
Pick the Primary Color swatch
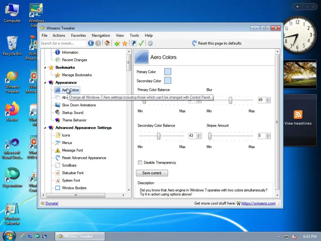click(x=168, y=72)
